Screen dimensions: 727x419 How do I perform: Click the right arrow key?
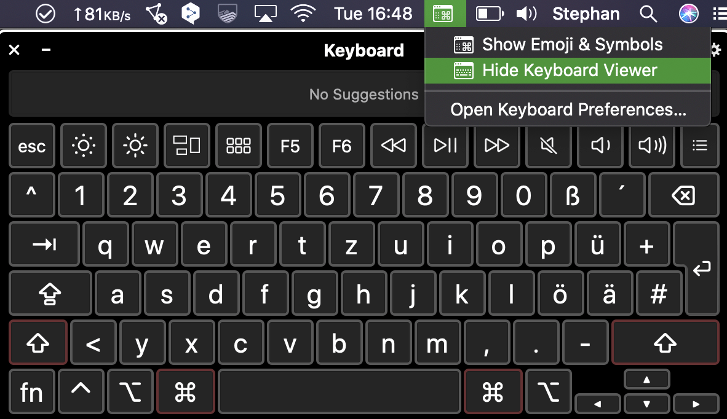click(x=696, y=404)
